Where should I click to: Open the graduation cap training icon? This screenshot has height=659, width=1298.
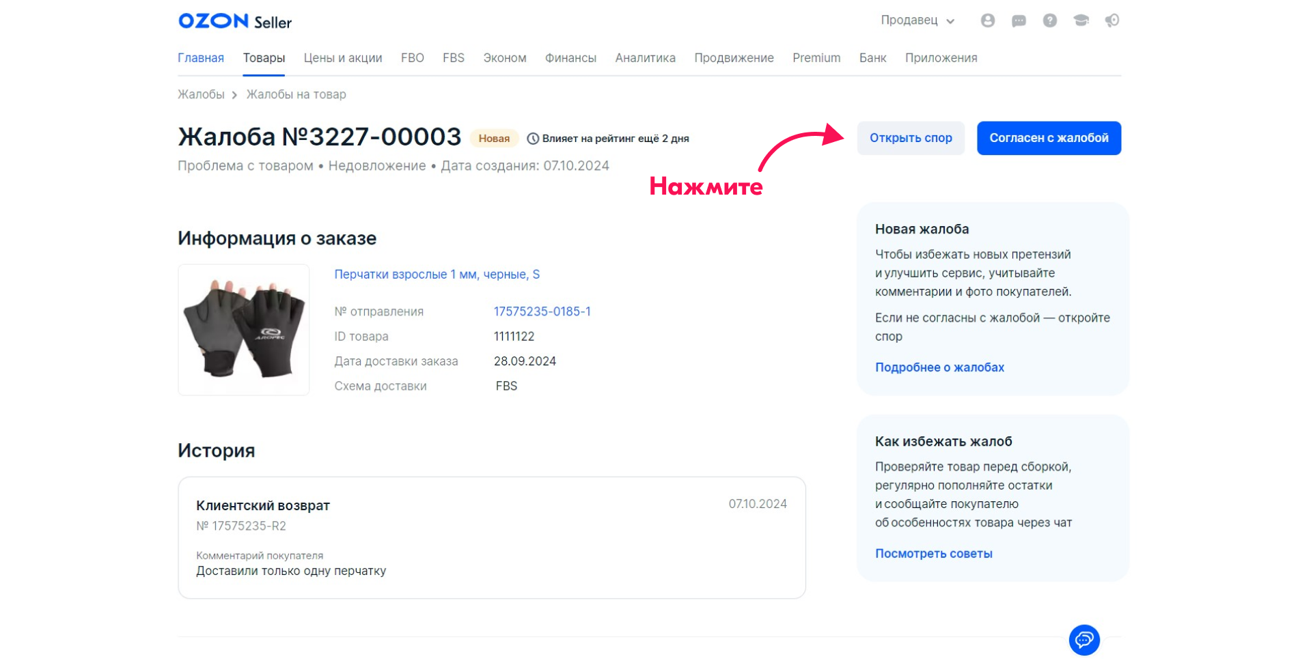1081,20
